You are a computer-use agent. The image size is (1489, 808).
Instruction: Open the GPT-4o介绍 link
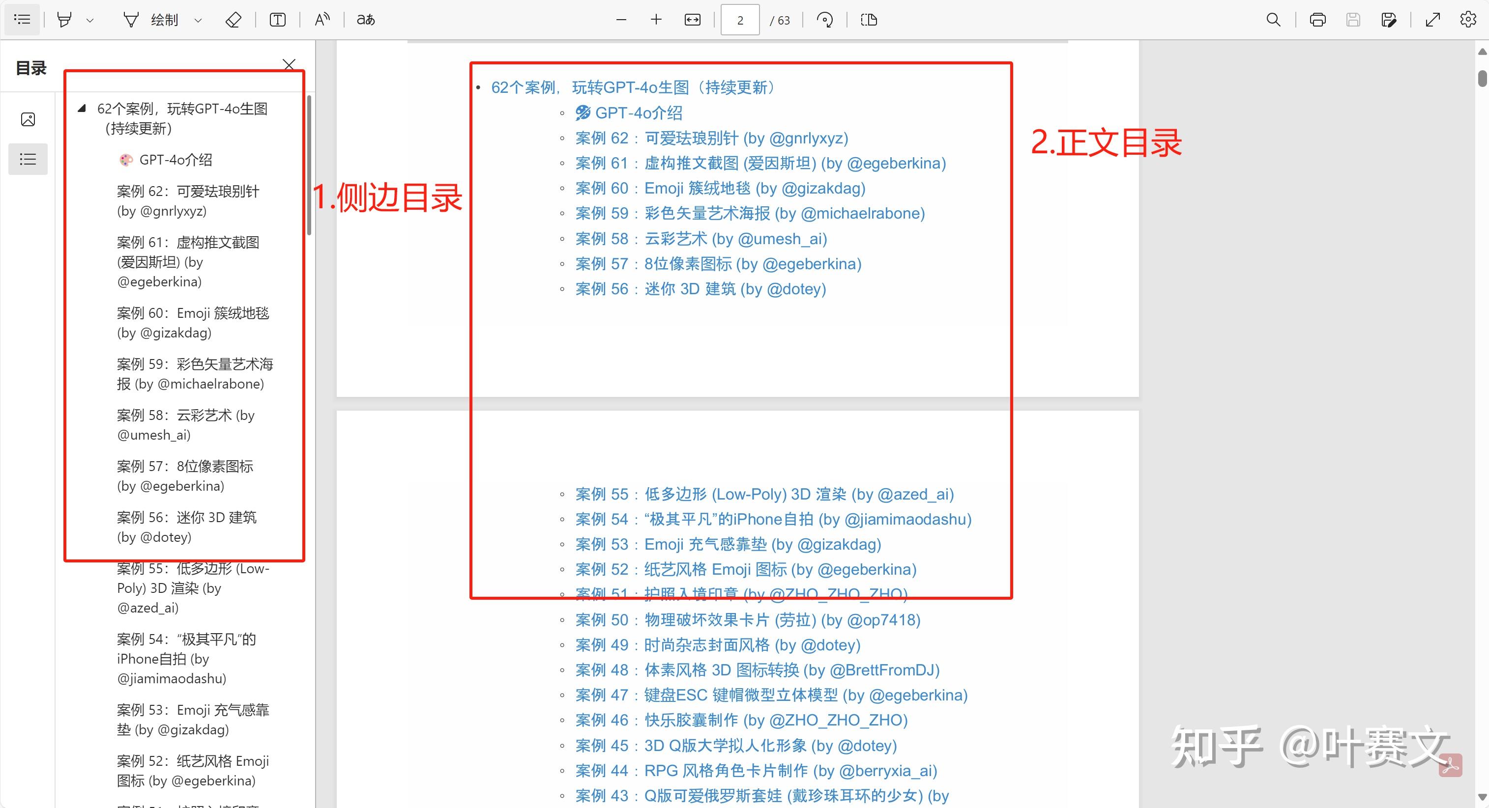(x=639, y=113)
